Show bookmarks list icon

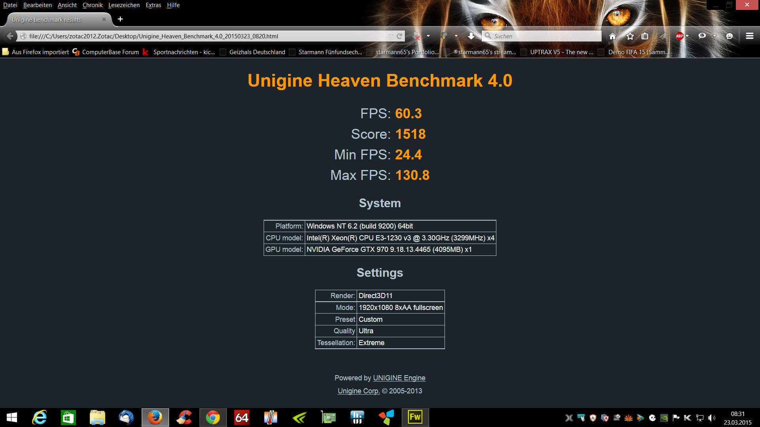[x=645, y=36]
